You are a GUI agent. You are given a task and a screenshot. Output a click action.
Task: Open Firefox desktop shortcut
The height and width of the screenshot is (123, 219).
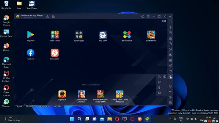click(6, 47)
